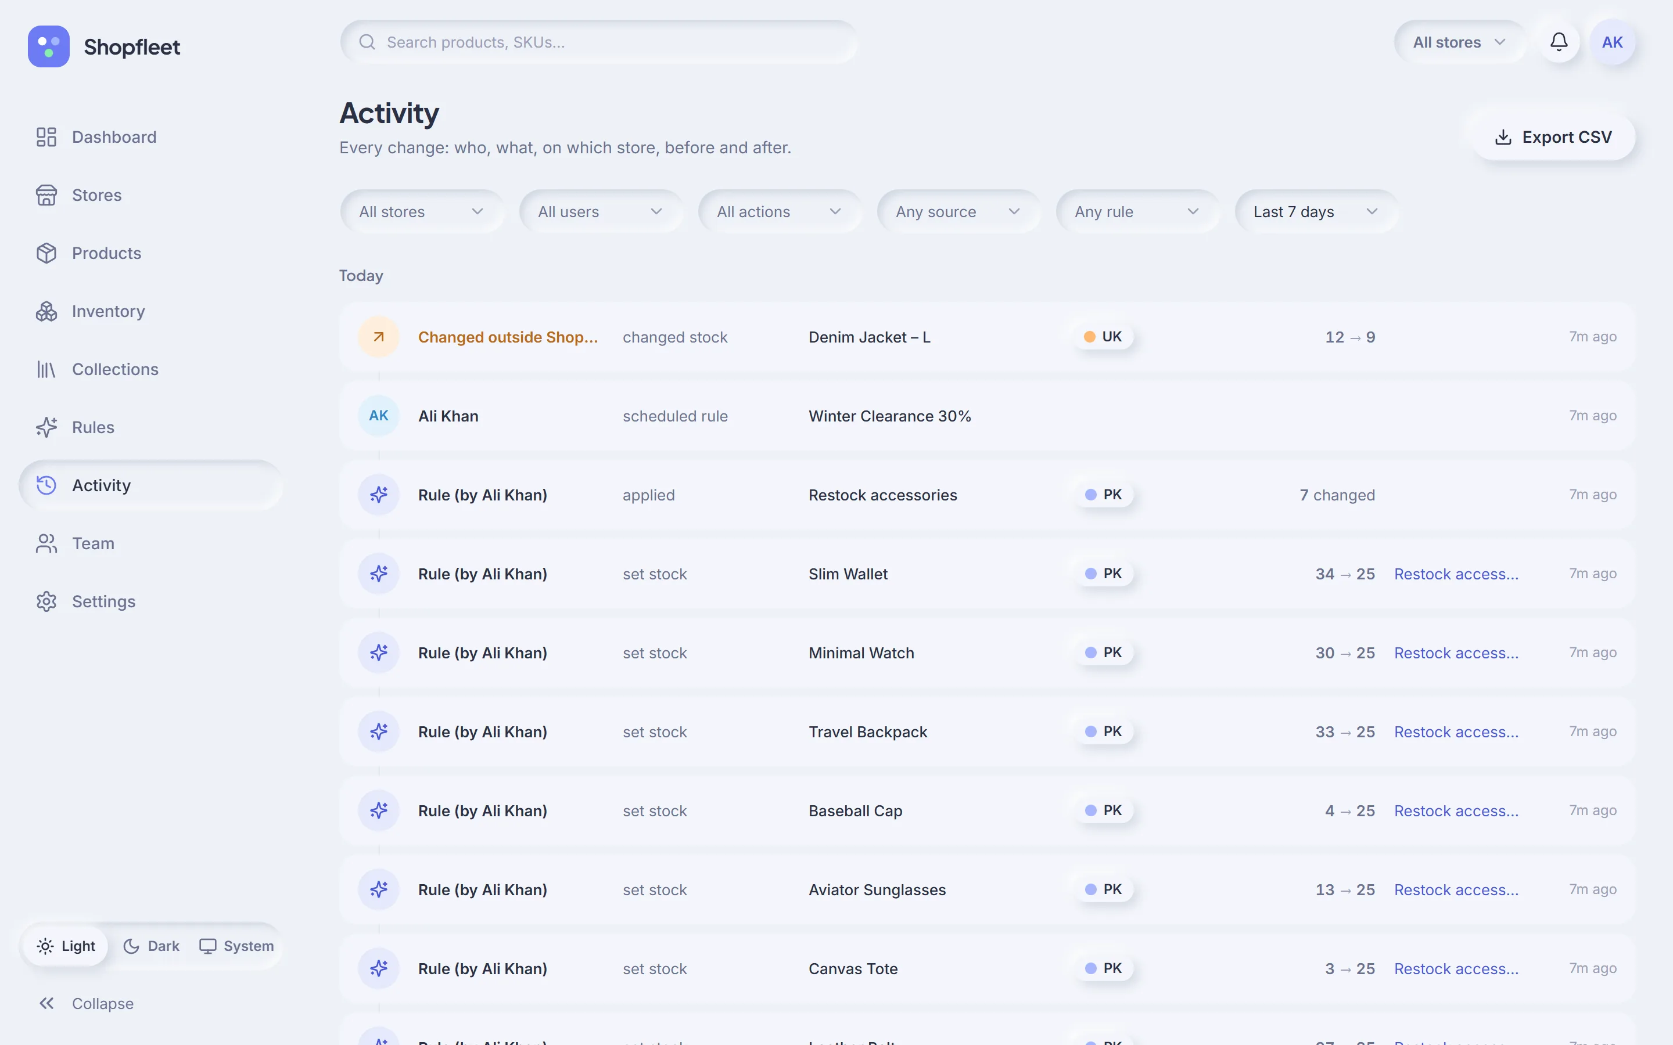Click rule icon on Slim Wallet row
The height and width of the screenshot is (1045, 1673).
point(378,573)
